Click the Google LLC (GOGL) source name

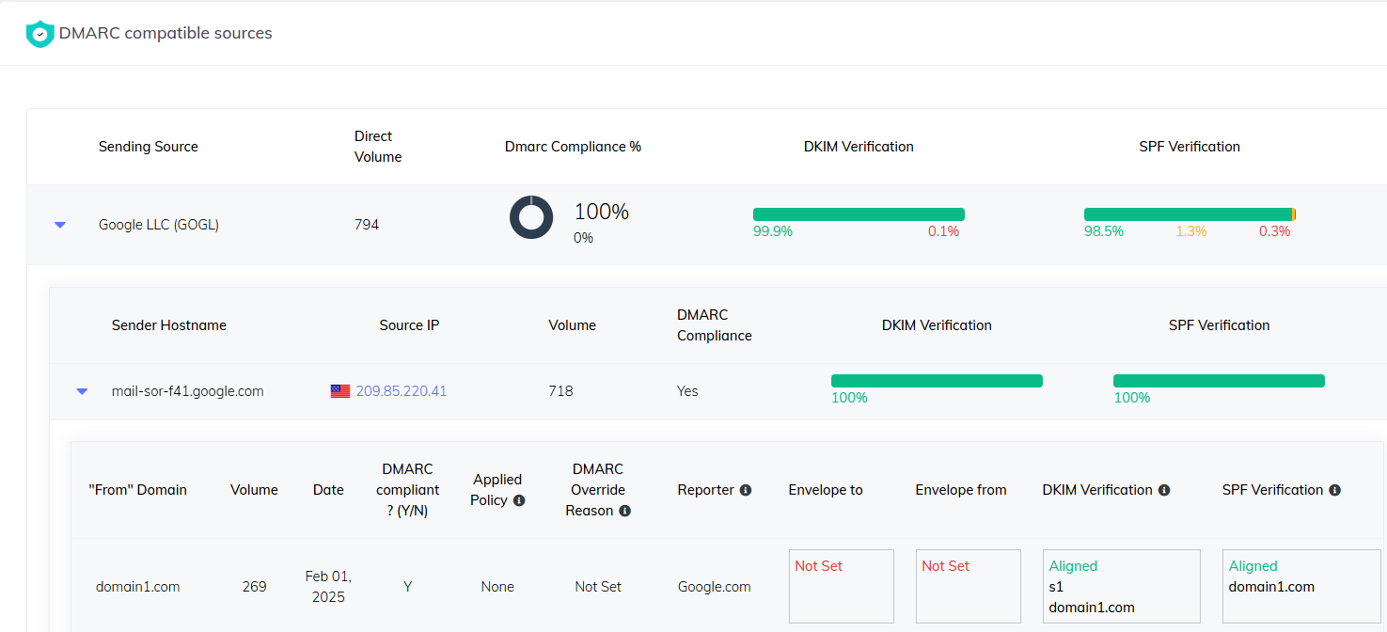(159, 225)
